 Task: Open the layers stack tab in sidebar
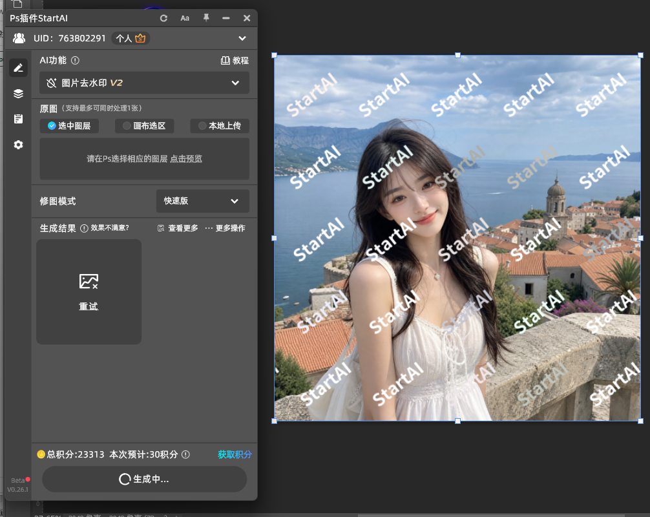pos(18,94)
